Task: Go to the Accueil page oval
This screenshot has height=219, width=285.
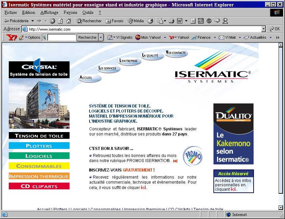Action: [x=90, y=78]
